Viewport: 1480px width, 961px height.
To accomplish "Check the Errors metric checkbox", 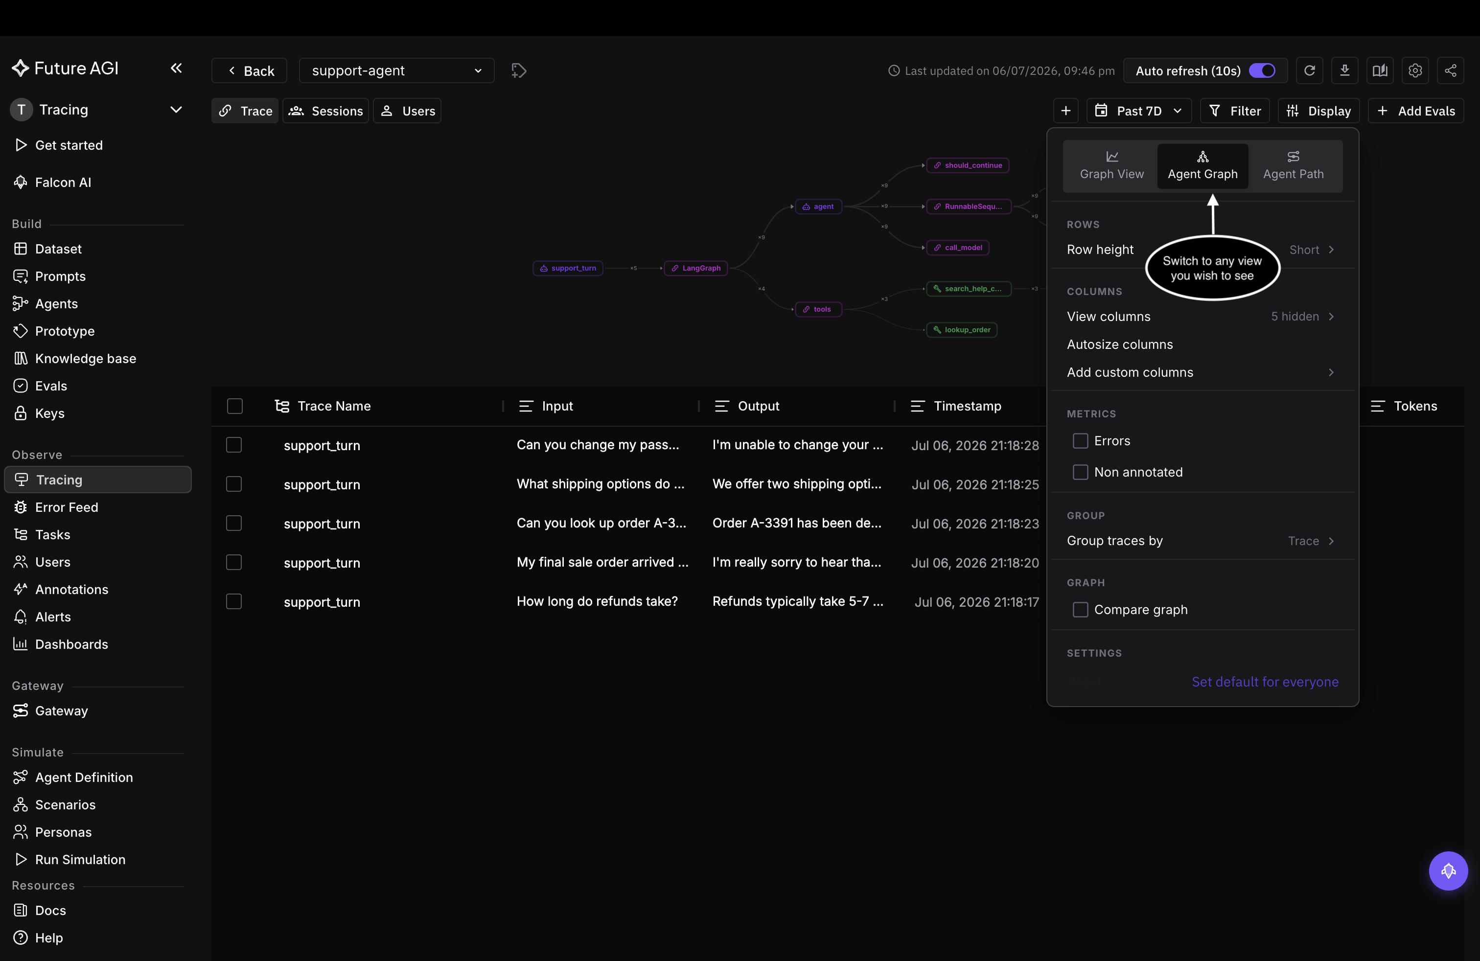I will (x=1080, y=441).
